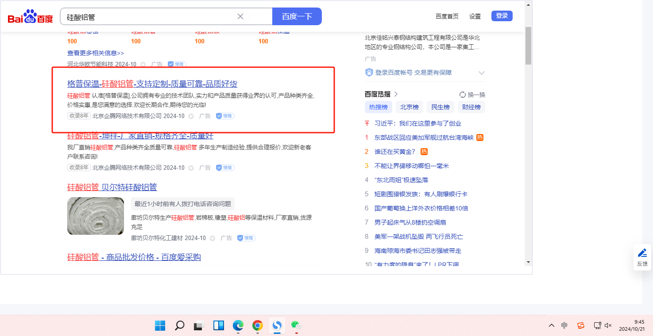This screenshot has width=653, height=336.
Task: Click the Baidu logo
Action: point(30,17)
